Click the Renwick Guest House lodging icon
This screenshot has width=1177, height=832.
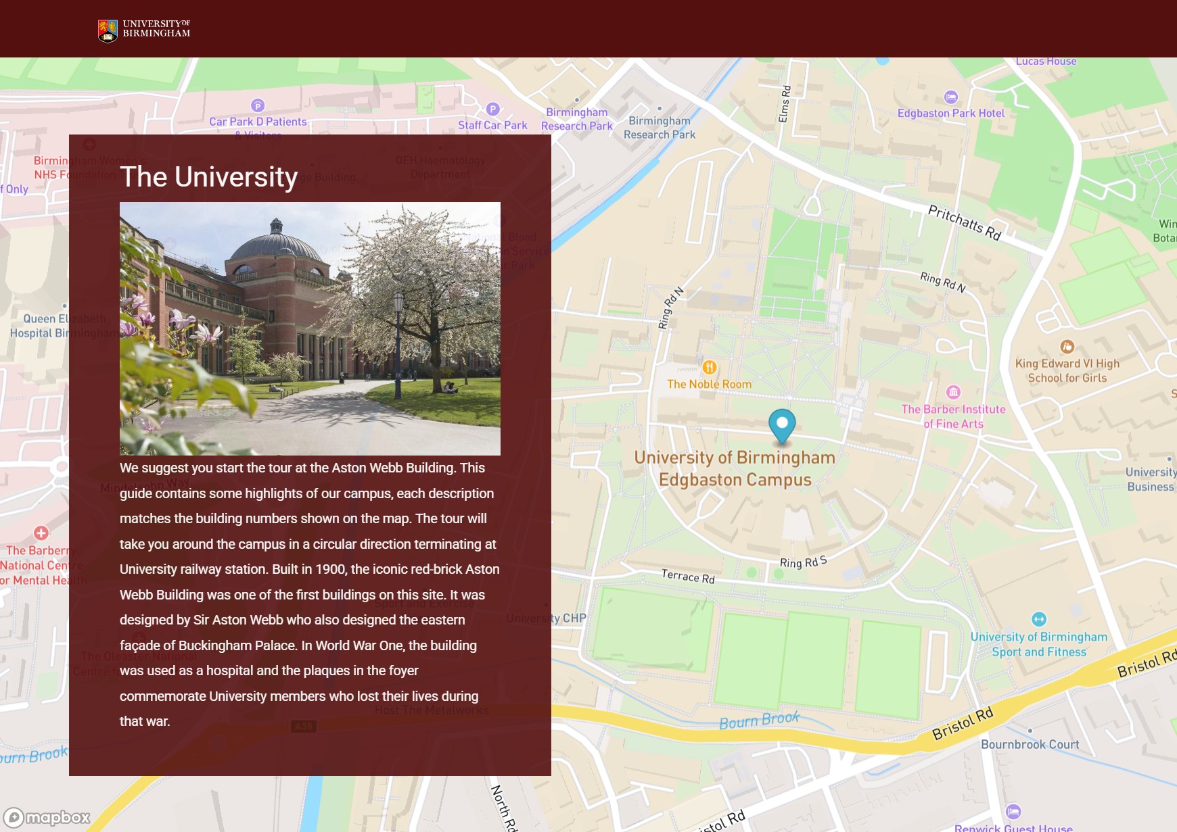point(1013,811)
